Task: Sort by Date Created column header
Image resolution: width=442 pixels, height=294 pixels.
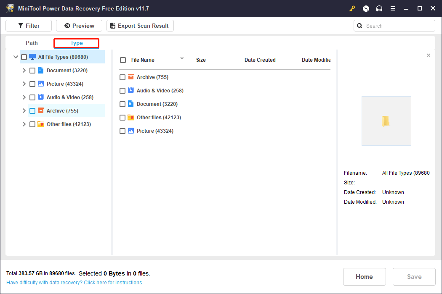Action: [260, 60]
